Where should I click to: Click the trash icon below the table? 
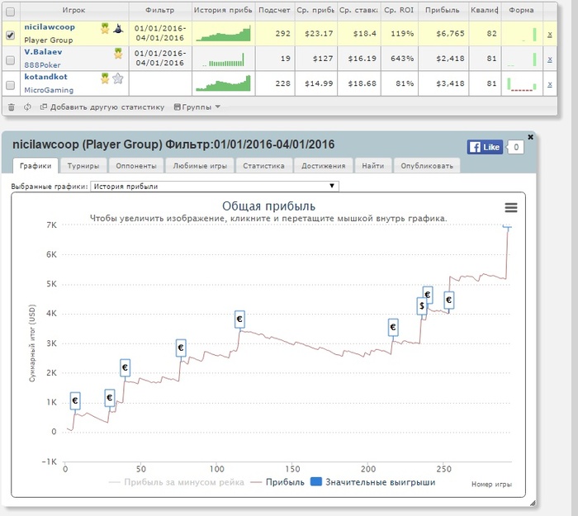[11, 107]
